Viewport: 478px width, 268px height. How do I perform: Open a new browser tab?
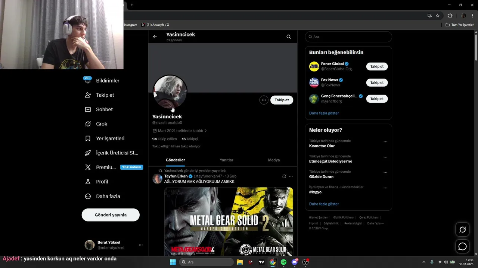coord(132,5)
